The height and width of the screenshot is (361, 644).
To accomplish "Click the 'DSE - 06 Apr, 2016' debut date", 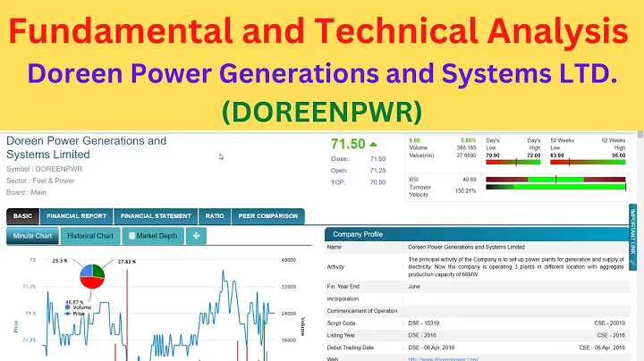I will coord(431,348).
